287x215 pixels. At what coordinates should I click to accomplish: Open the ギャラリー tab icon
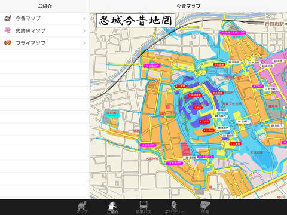(x=174, y=207)
